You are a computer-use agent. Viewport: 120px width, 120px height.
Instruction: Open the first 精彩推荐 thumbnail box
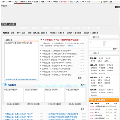(x=97, y=43)
